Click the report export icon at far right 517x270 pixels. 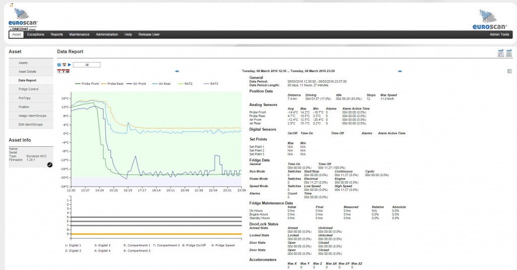(509, 53)
